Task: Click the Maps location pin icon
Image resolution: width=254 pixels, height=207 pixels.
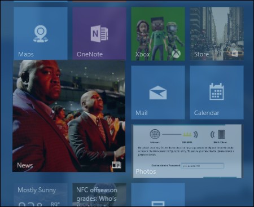Action: click(40, 34)
